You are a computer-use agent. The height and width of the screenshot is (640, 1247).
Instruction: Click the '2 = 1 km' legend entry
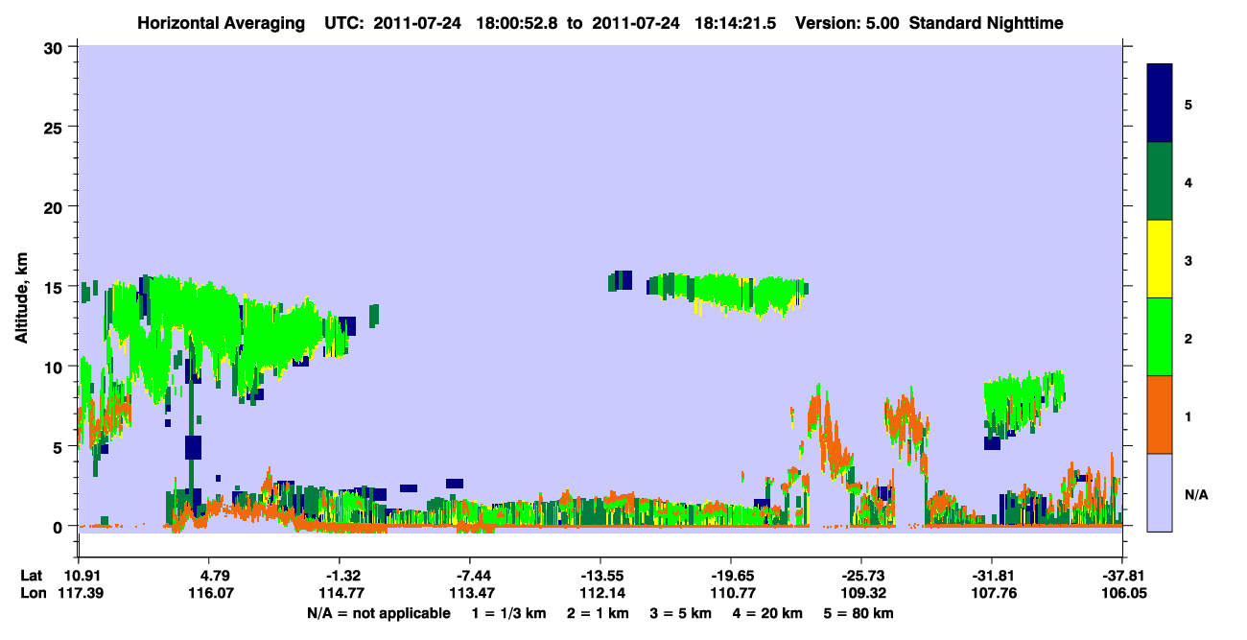(600, 613)
